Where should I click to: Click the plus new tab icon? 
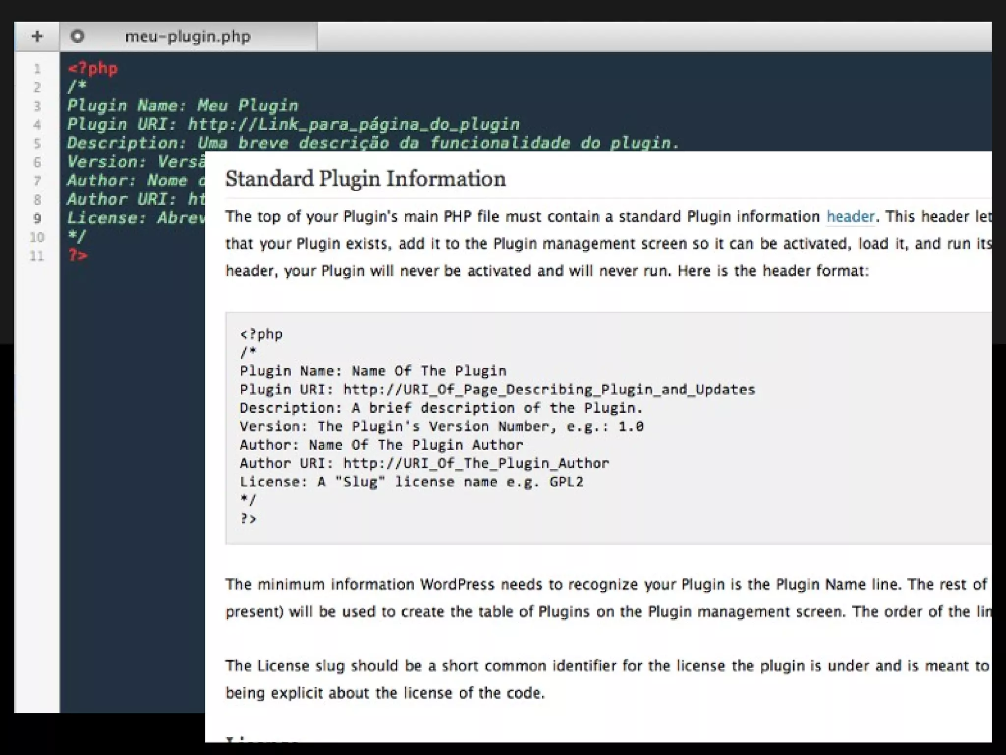37,36
